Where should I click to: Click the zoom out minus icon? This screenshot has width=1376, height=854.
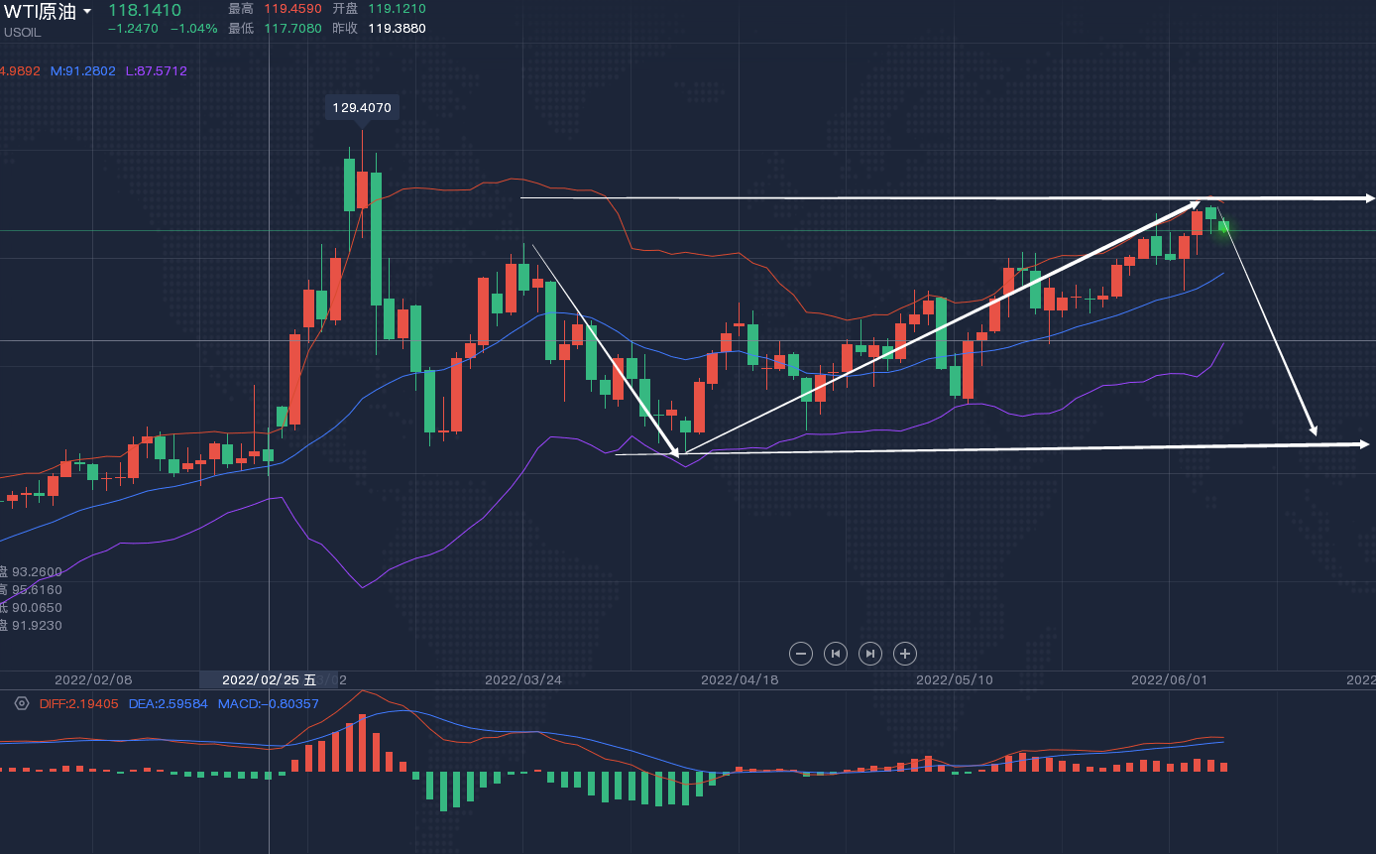coord(802,653)
